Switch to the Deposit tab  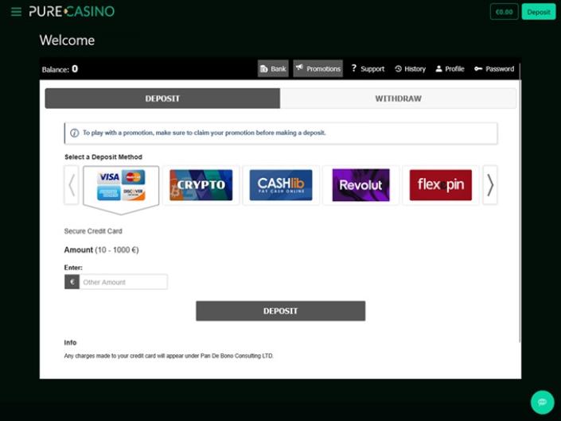[x=162, y=98]
